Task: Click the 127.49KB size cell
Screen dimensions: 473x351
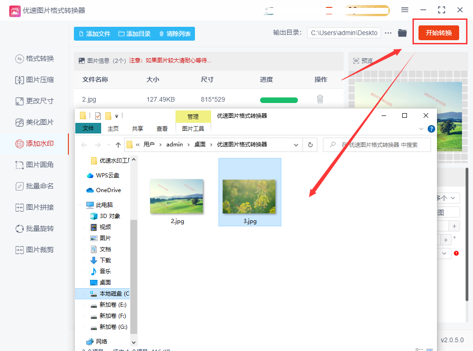Action: pyautogui.click(x=160, y=99)
